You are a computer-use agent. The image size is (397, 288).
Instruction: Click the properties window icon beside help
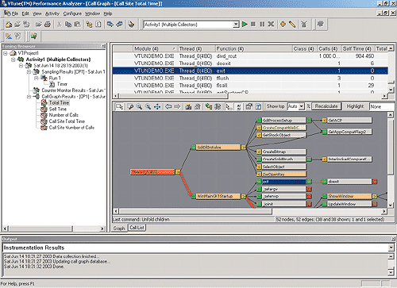coord(249,106)
